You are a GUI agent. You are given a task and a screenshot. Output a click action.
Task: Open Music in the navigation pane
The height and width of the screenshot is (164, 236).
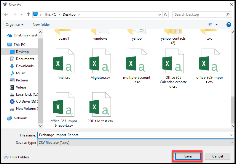[17, 73]
